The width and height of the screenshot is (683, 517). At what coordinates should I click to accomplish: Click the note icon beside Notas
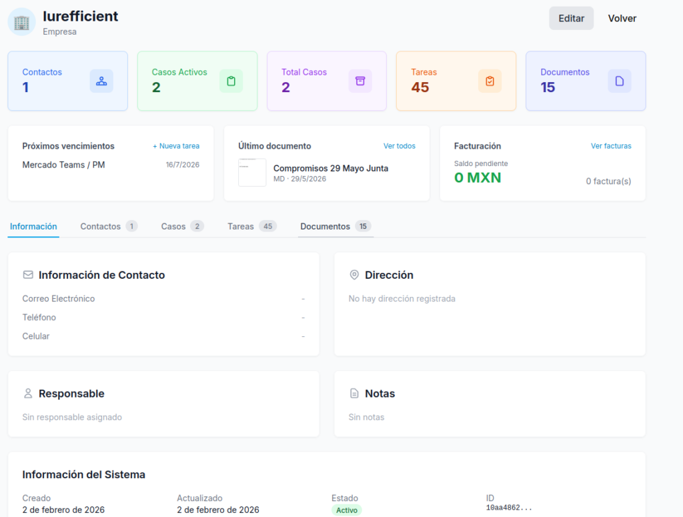pos(354,394)
